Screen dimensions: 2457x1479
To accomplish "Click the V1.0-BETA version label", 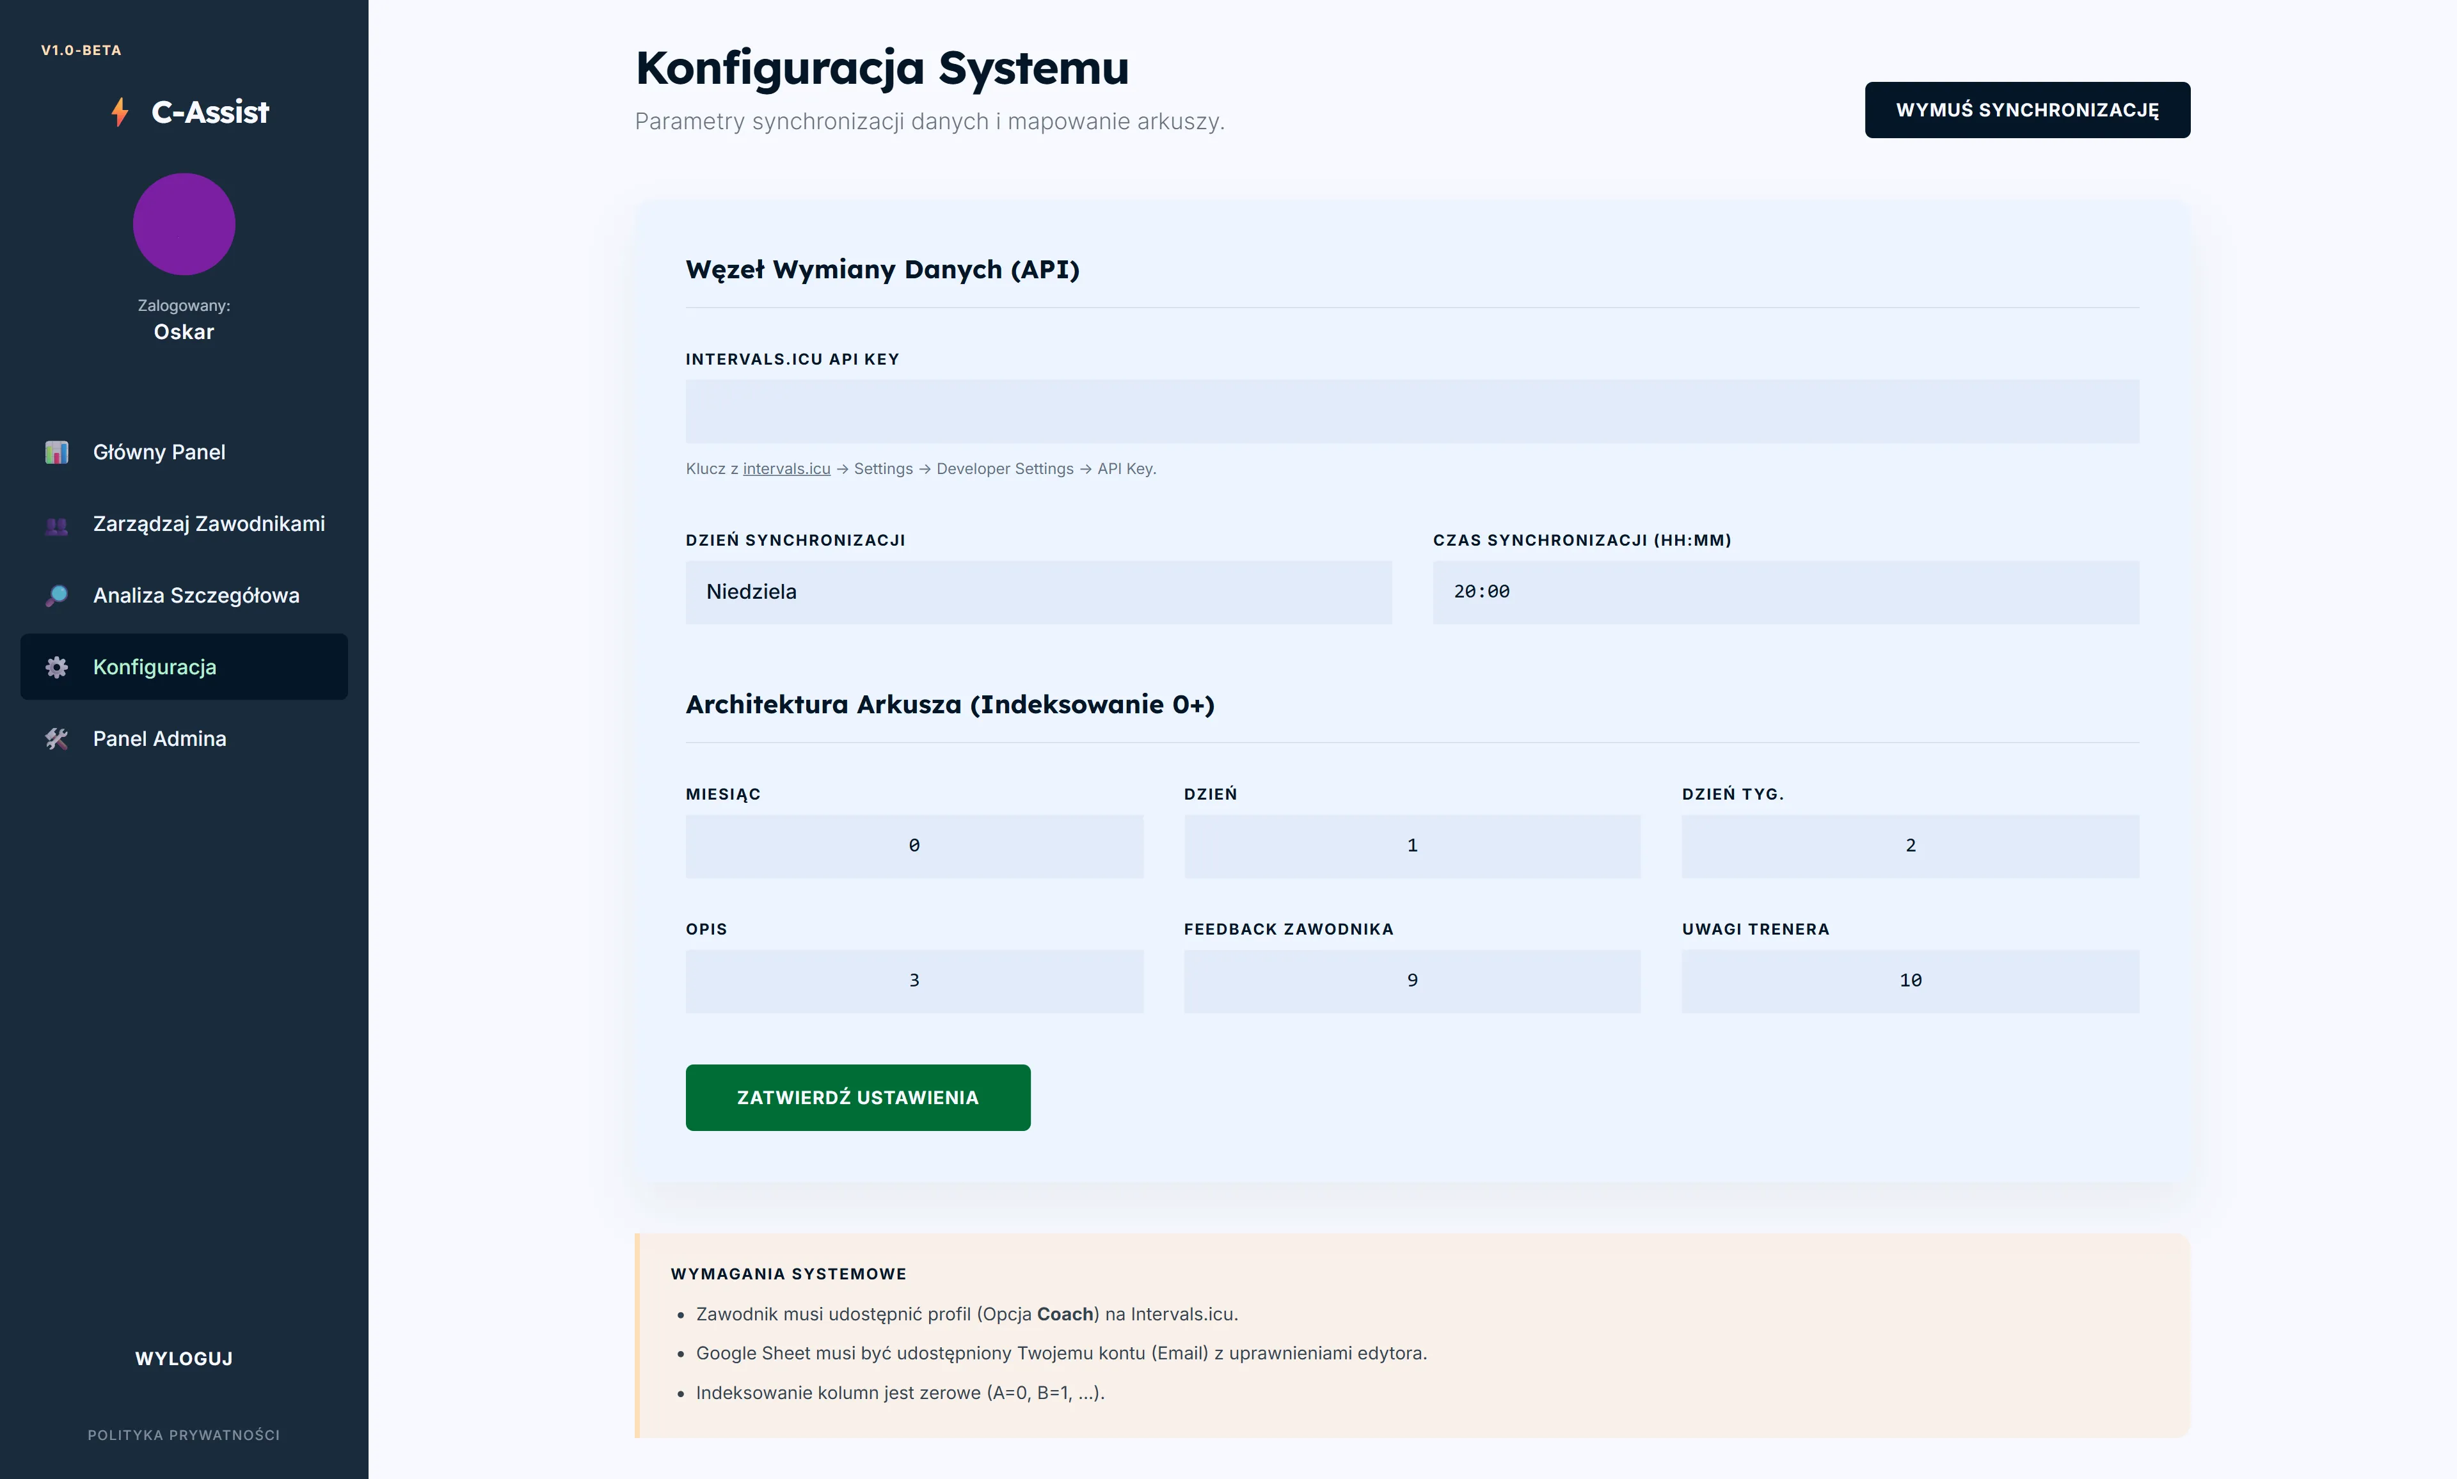I will click(81, 50).
